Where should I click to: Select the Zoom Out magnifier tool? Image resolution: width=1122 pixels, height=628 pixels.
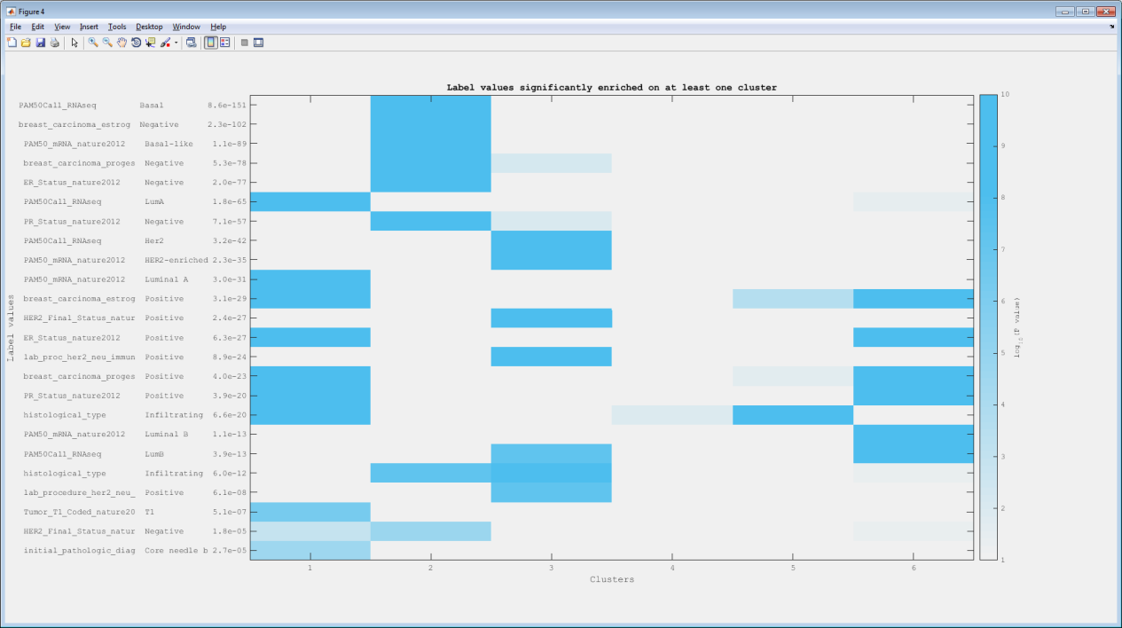(x=107, y=42)
